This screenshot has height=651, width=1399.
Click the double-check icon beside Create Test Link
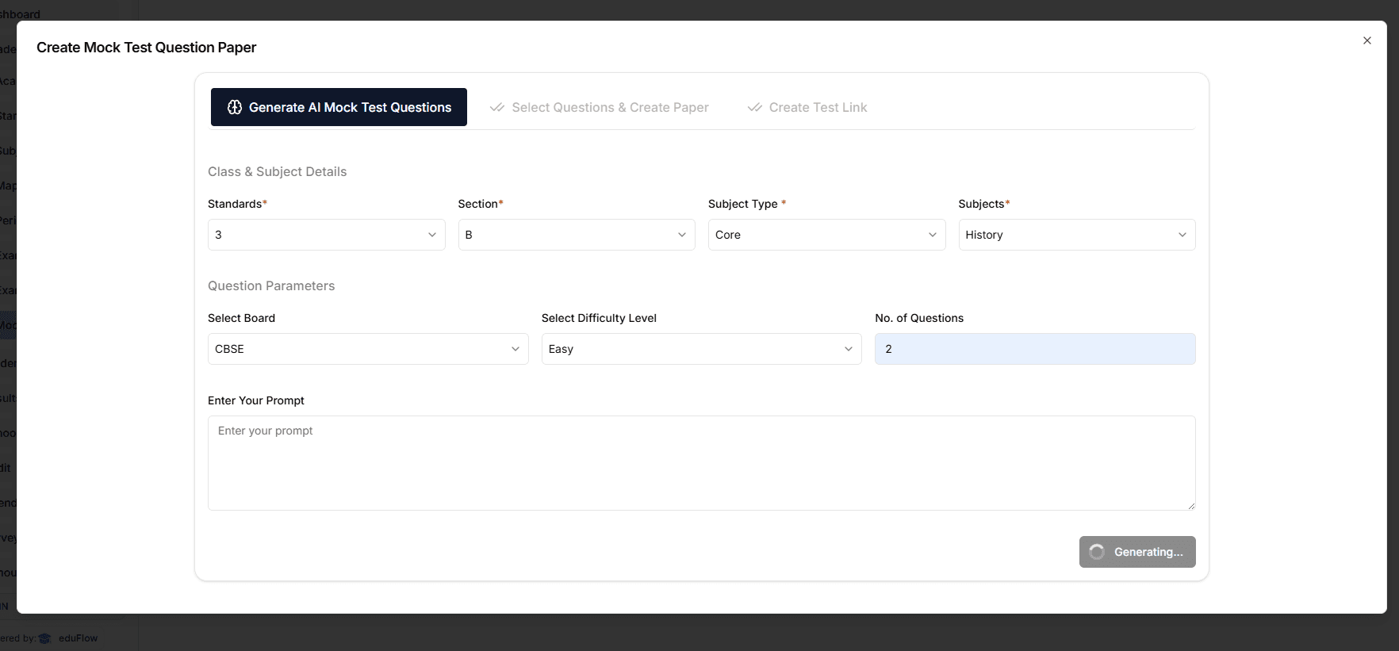755,107
